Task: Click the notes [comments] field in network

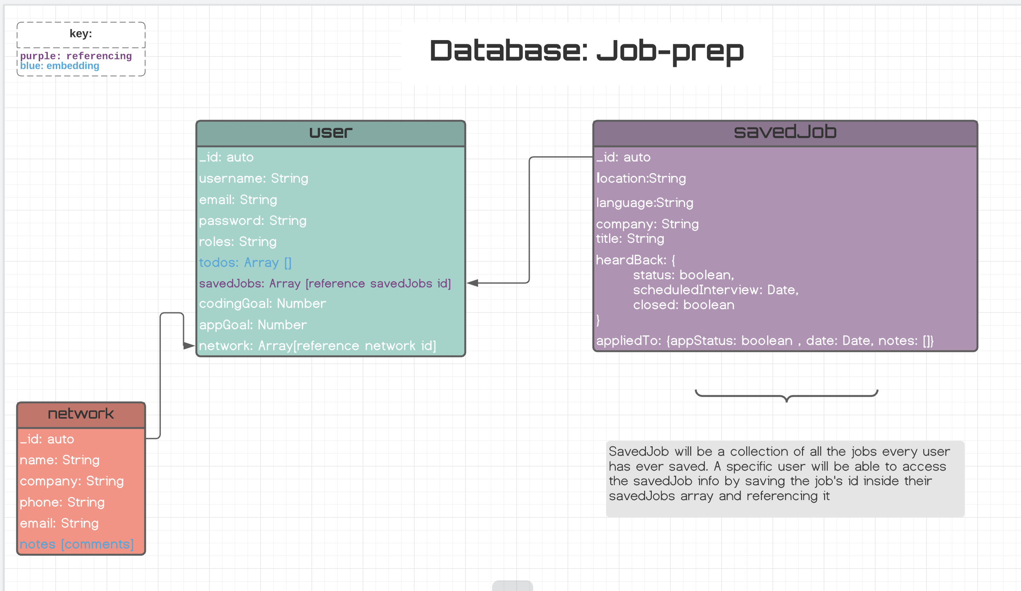Action: pyautogui.click(x=76, y=544)
